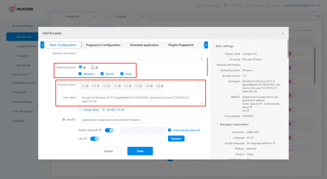Remove browser version 111 tag
This screenshot has width=327, height=179.
(130, 86)
